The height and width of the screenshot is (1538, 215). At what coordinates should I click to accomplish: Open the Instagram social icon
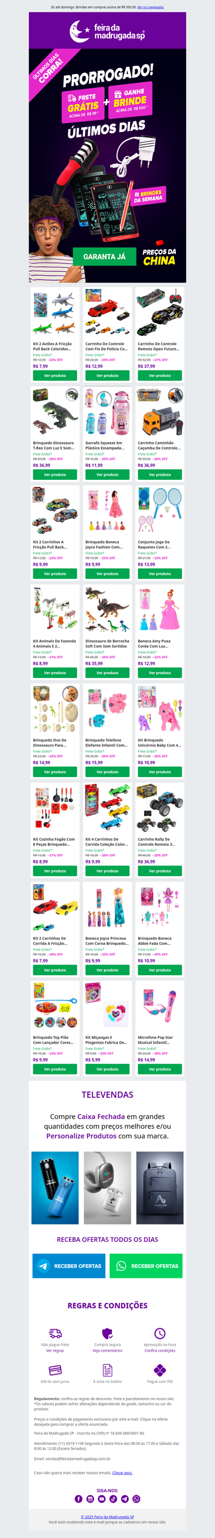[x=90, y=1499]
